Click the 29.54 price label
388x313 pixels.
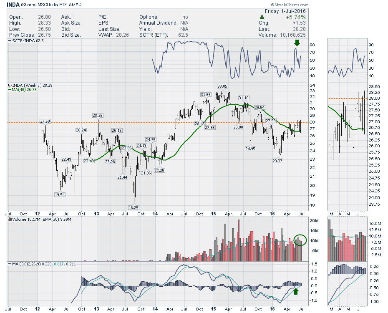[x=260, y=107]
